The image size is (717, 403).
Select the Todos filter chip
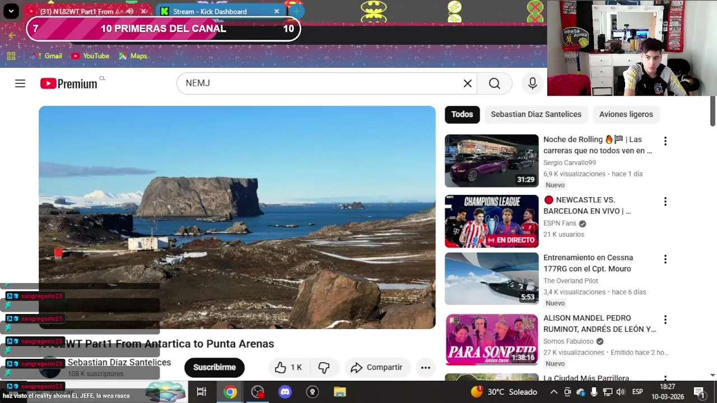click(462, 114)
